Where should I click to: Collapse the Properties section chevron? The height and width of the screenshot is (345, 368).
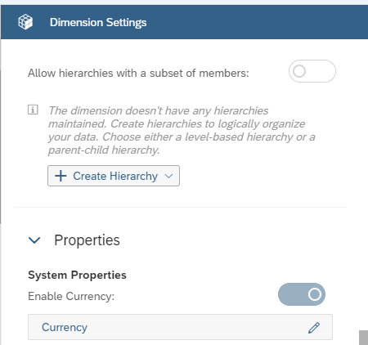click(x=34, y=240)
